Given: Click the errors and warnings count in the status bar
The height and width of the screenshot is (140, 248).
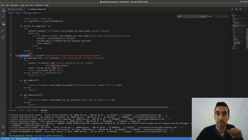Looking at the screenshot, I should click(34, 138).
